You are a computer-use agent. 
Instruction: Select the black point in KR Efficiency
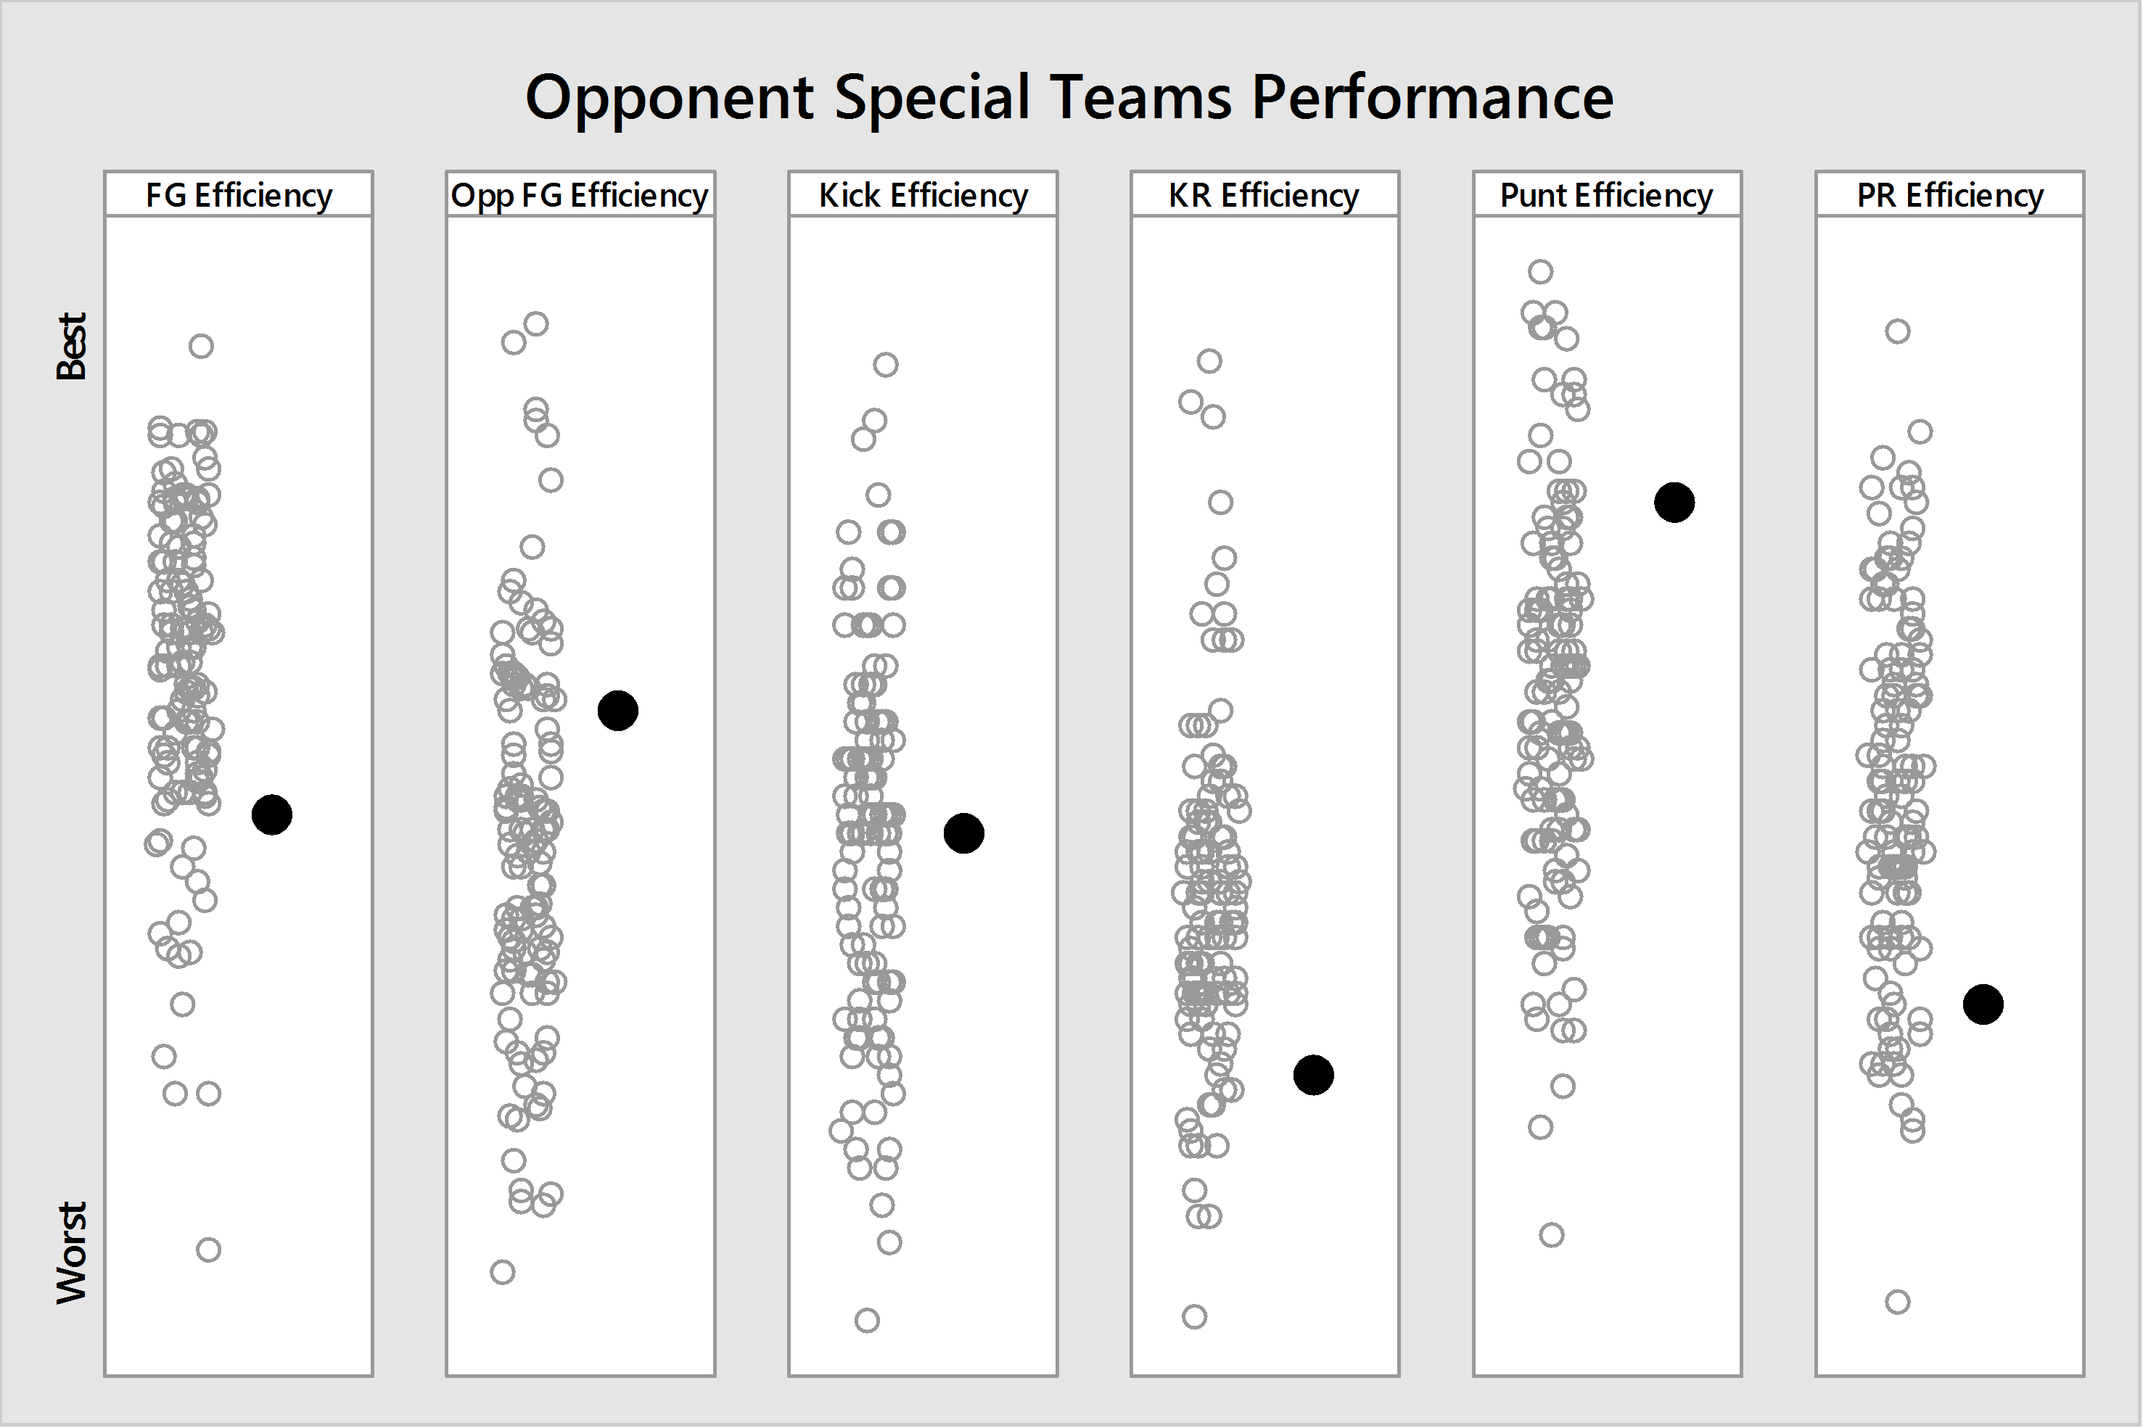1313,1075
